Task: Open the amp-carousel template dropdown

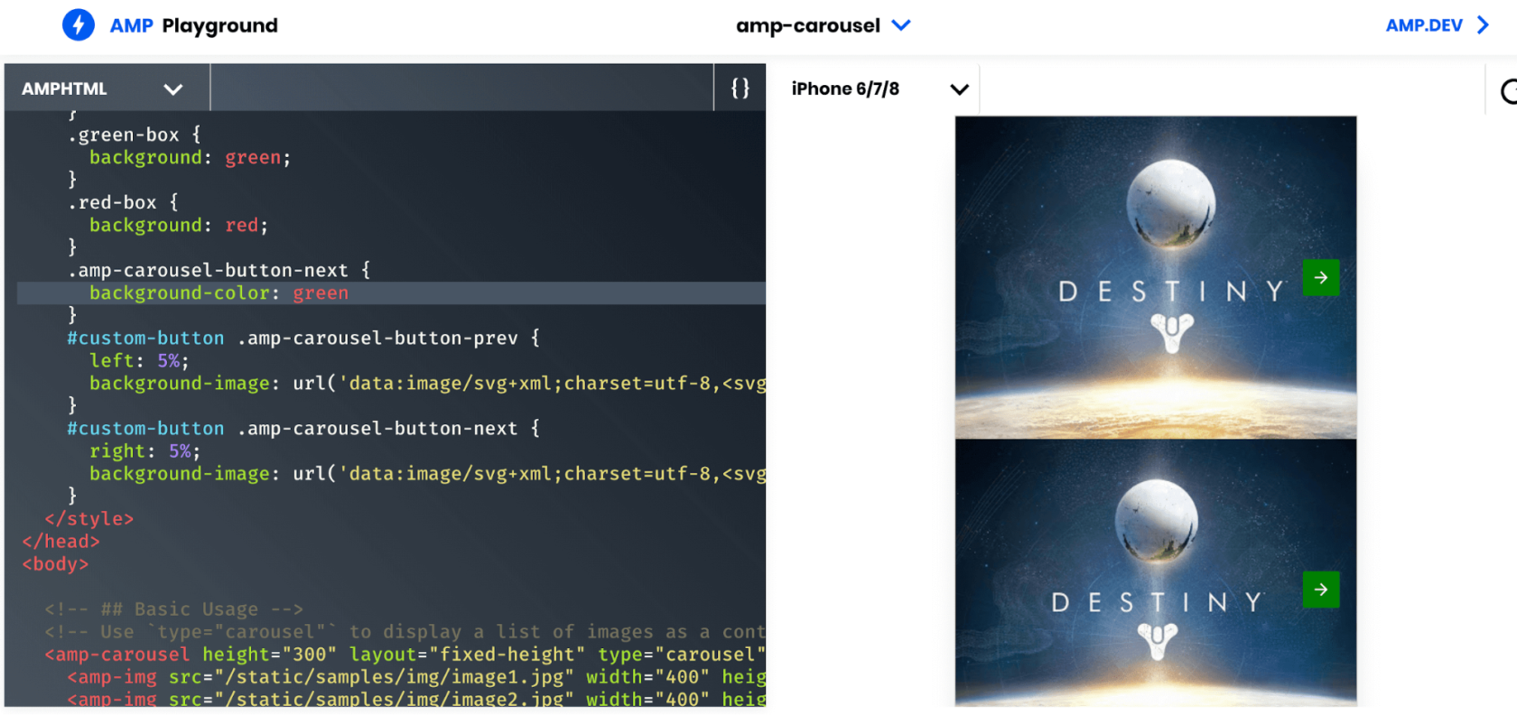Action: 823,25
